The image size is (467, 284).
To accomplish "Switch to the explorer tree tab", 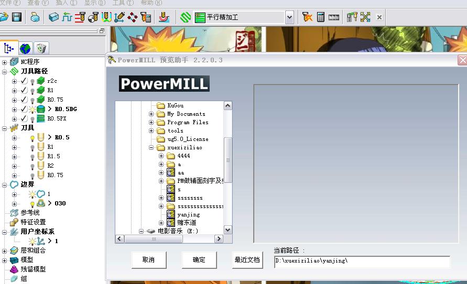I will (9, 48).
